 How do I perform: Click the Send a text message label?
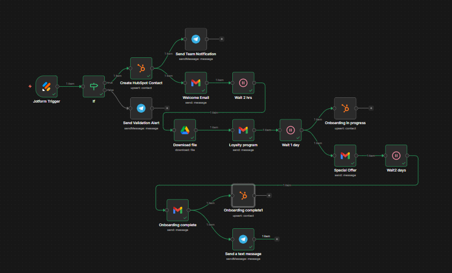tap(243, 254)
